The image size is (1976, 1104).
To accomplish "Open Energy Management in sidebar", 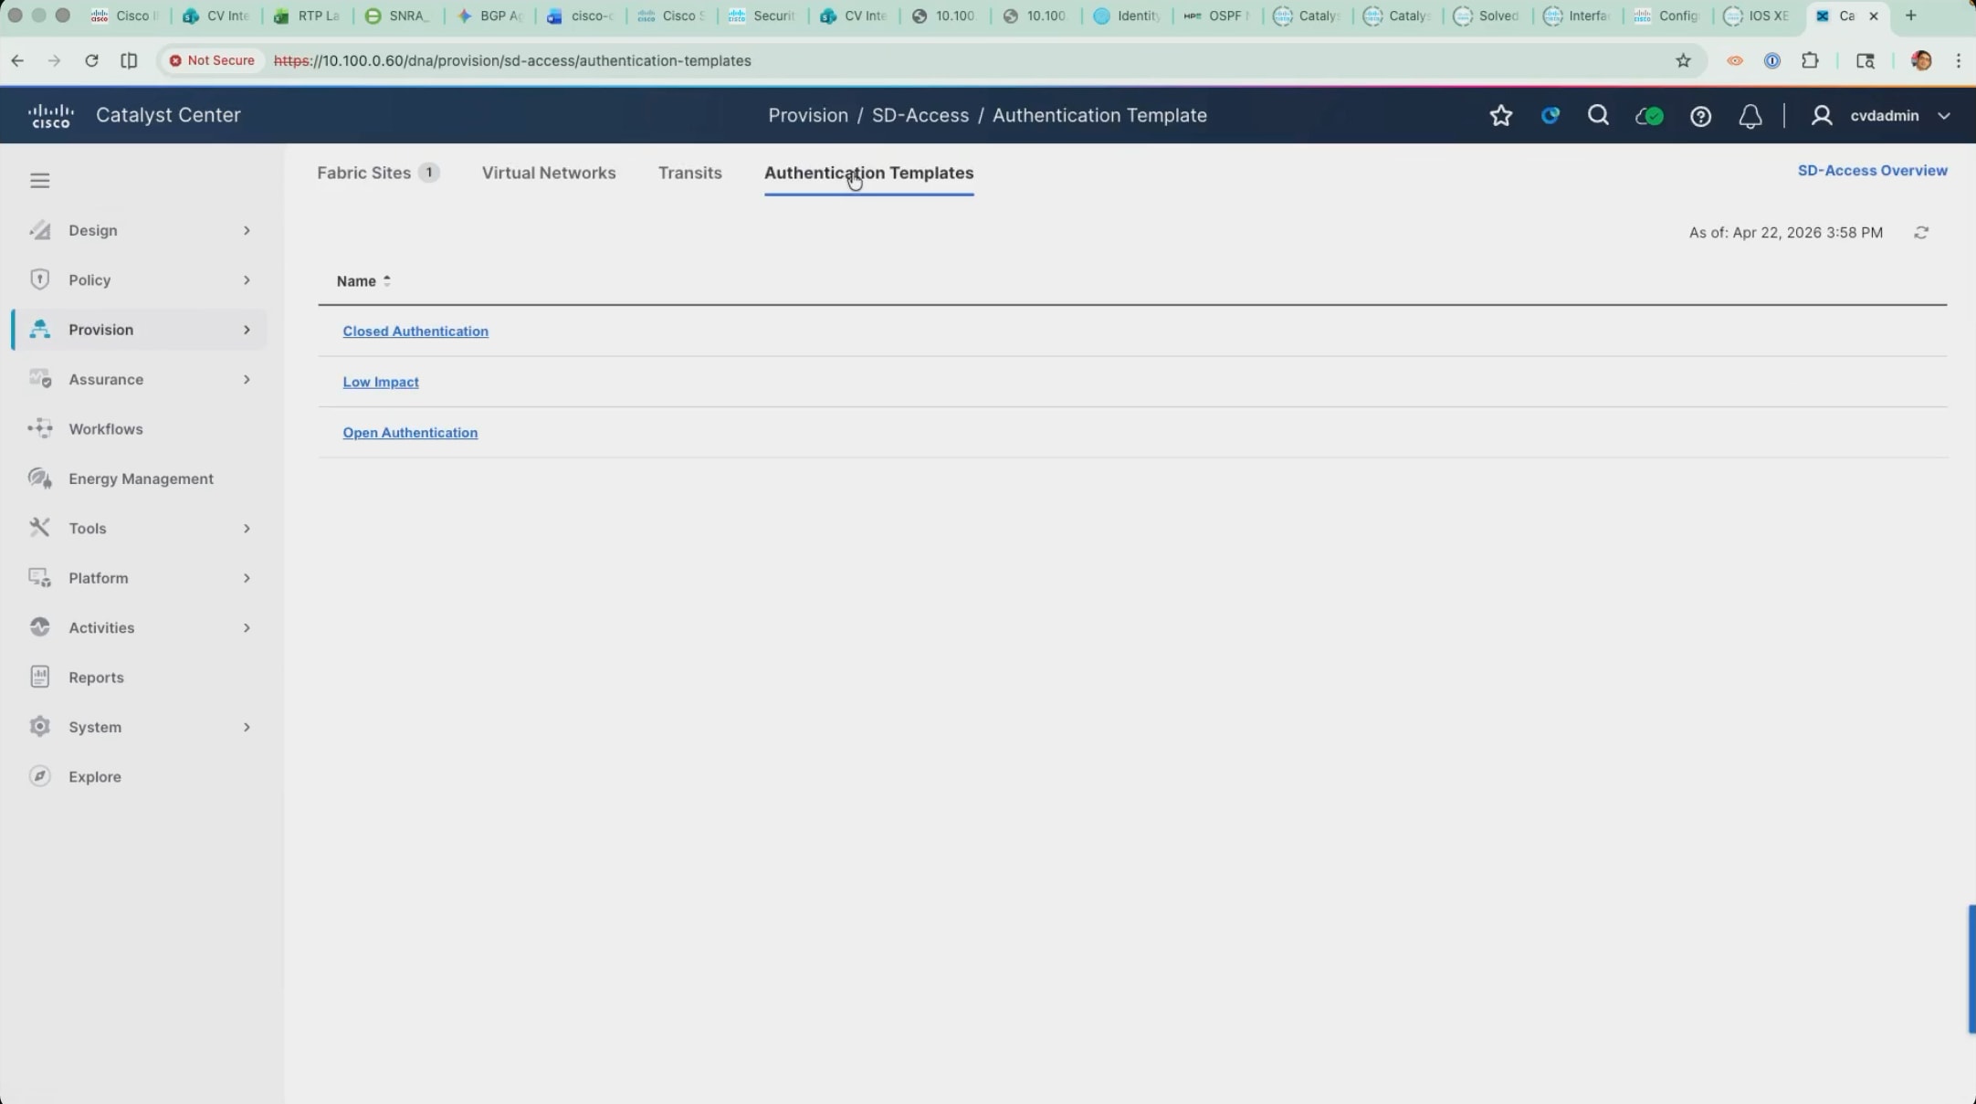I will tap(141, 478).
